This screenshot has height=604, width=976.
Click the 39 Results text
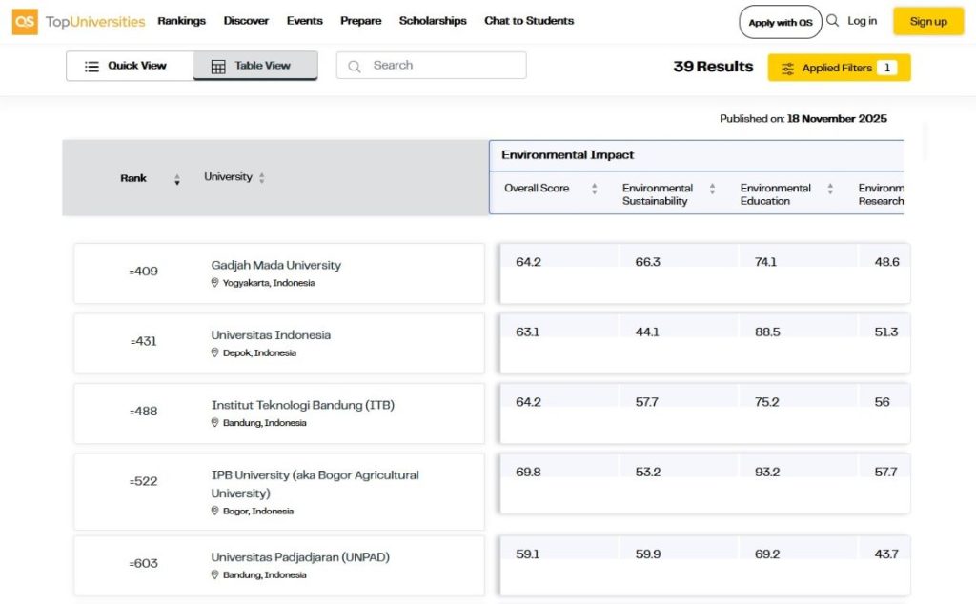tap(713, 67)
